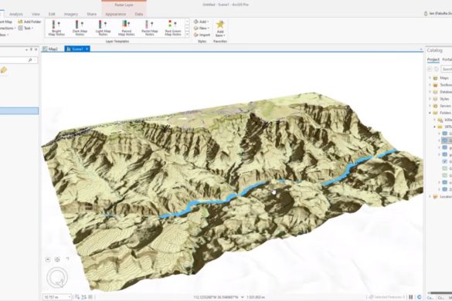Close the Scene1 view tab
The height and width of the screenshot is (301, 452).
pyautogui.click(x=87, y=49)
